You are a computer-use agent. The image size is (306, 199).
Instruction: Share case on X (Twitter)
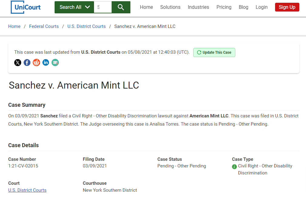pyautogui.click(x=18, y=62)
